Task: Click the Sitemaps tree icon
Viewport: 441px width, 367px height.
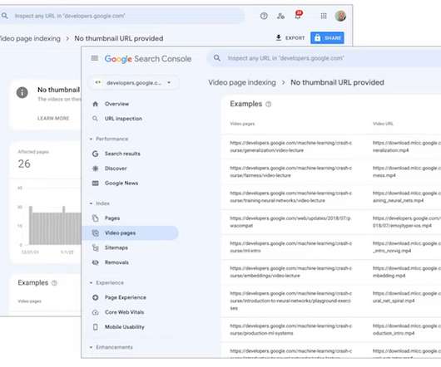Action: click(x=96, y=247)
